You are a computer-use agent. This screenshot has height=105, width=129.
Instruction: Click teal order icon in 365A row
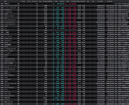53,4
